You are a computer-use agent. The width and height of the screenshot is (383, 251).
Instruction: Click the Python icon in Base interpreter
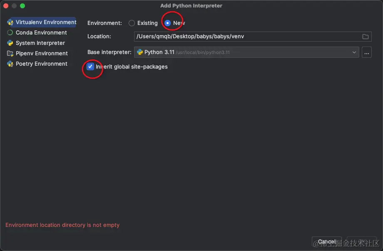tap(140, 52)
